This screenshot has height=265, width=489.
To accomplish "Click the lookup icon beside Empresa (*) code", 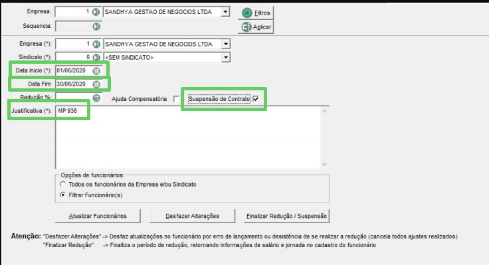I will coord(96,44).
